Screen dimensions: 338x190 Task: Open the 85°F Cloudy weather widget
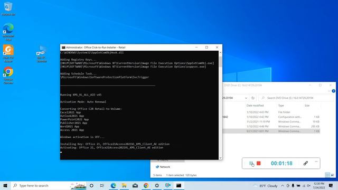click(266, 186)
